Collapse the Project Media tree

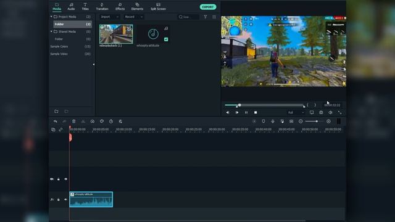point(51,17)
